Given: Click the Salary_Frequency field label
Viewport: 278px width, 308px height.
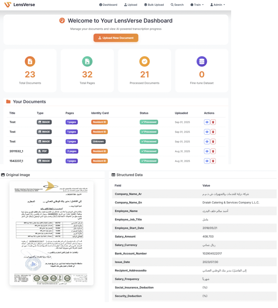Looking at the screenshot, I should [x=127, y=279].
